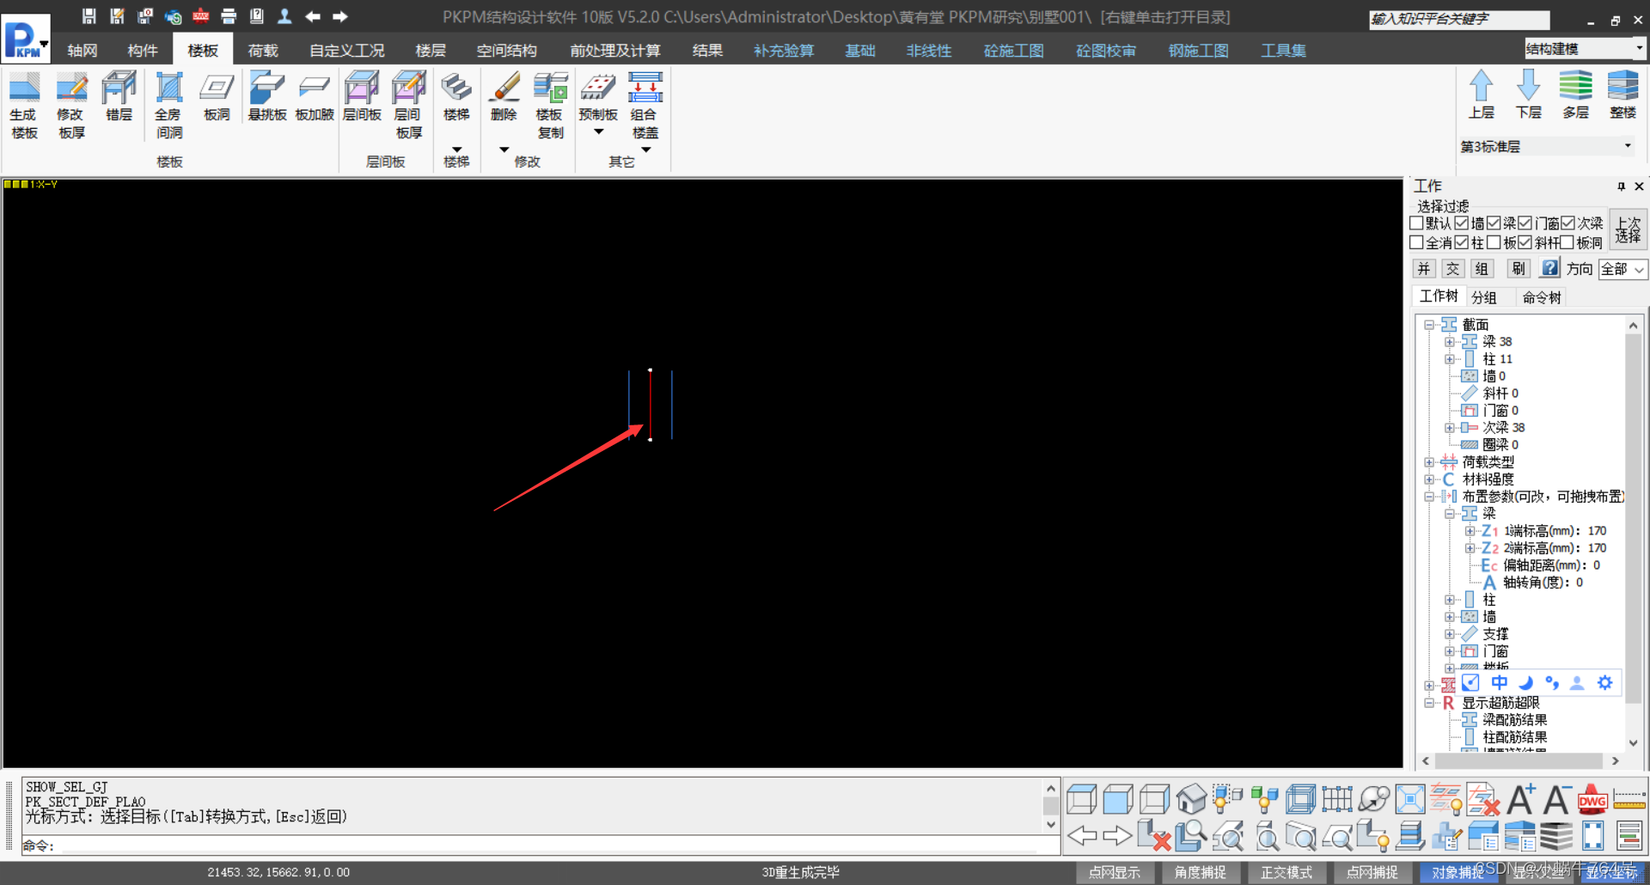Toggle 角度捕捉 in the status bar
The height and width of the screenshot is (885, 1650).
pos(1201,872)
